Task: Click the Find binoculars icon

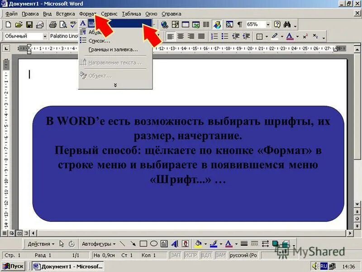Action: click(x=287, y=24)
